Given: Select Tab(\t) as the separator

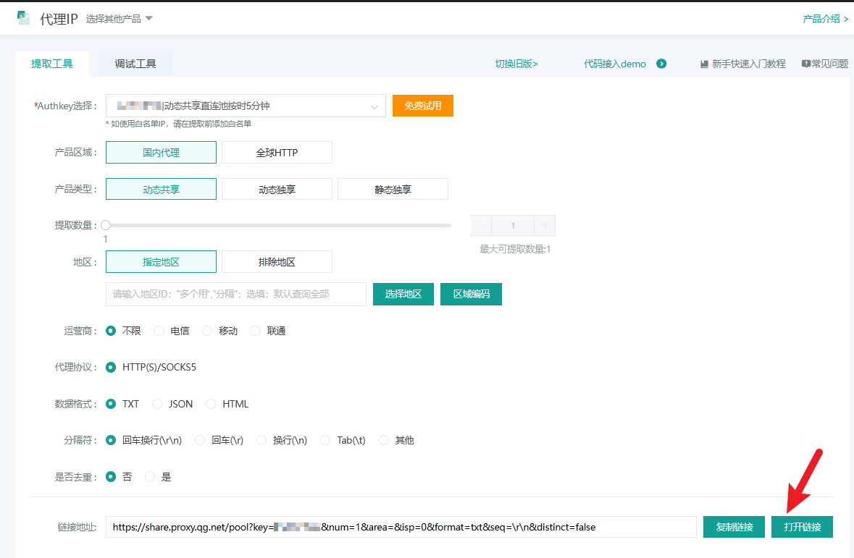Looking at the screenshot, I should [x=325, y=440].
